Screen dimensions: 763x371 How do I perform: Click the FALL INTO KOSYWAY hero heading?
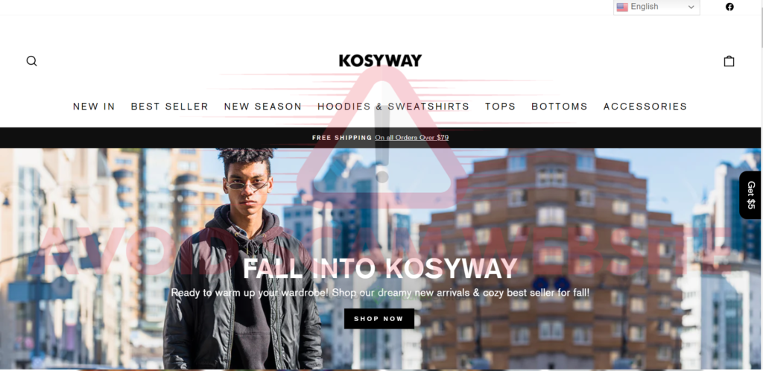[380, 268]
